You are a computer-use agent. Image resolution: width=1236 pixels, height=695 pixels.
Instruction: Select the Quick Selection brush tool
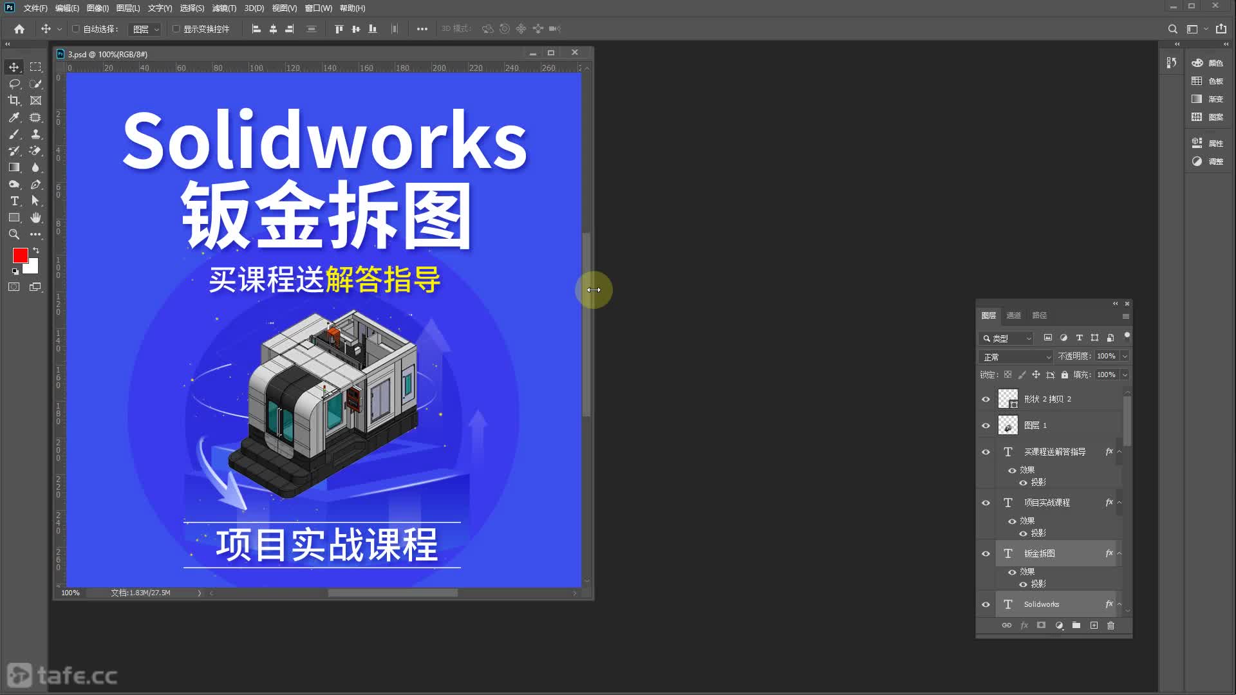point(35,84)
